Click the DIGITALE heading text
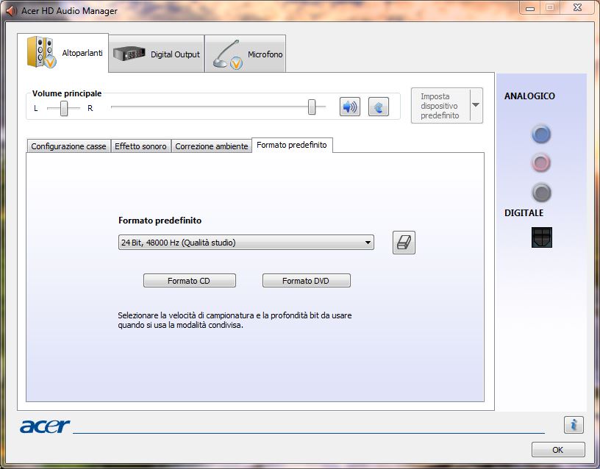The width and height of the screenshot is (600, 469). point(524,213)
